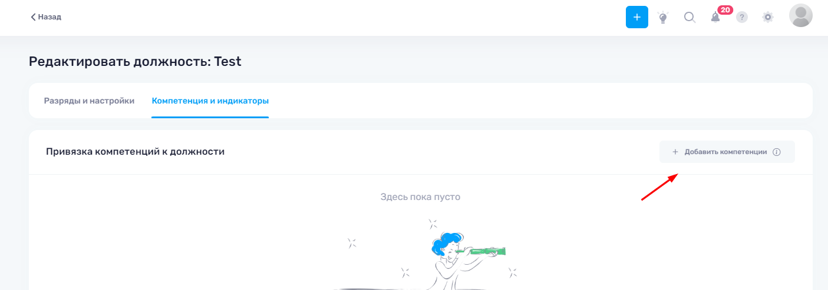The height and width of the screenshot is (290, 828).
Task: Click the Здесь пока пусто empty text
Action: 420,196
